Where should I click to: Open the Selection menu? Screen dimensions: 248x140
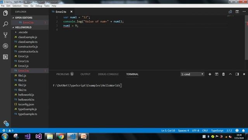coord(17,6)
